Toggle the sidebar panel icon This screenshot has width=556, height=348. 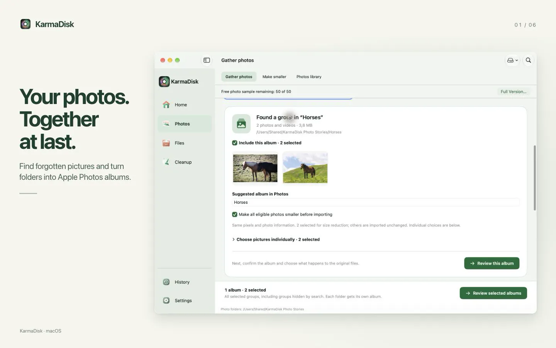pos(207,60)
